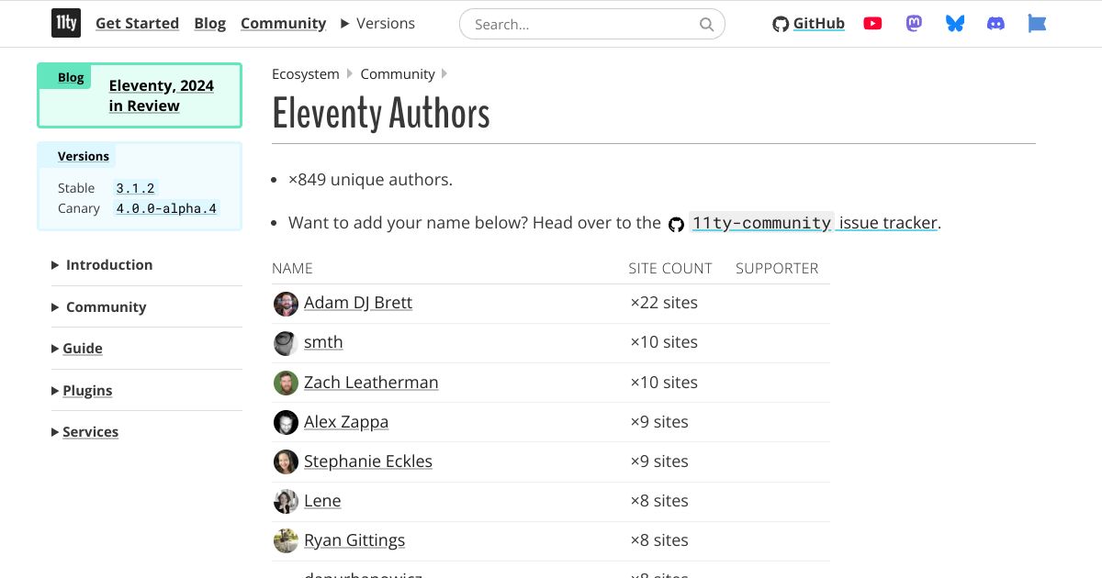The width and height of the screenshot is (1102, 578).
Task: Click the flag icon in header
Action: tap(1037, 24)
